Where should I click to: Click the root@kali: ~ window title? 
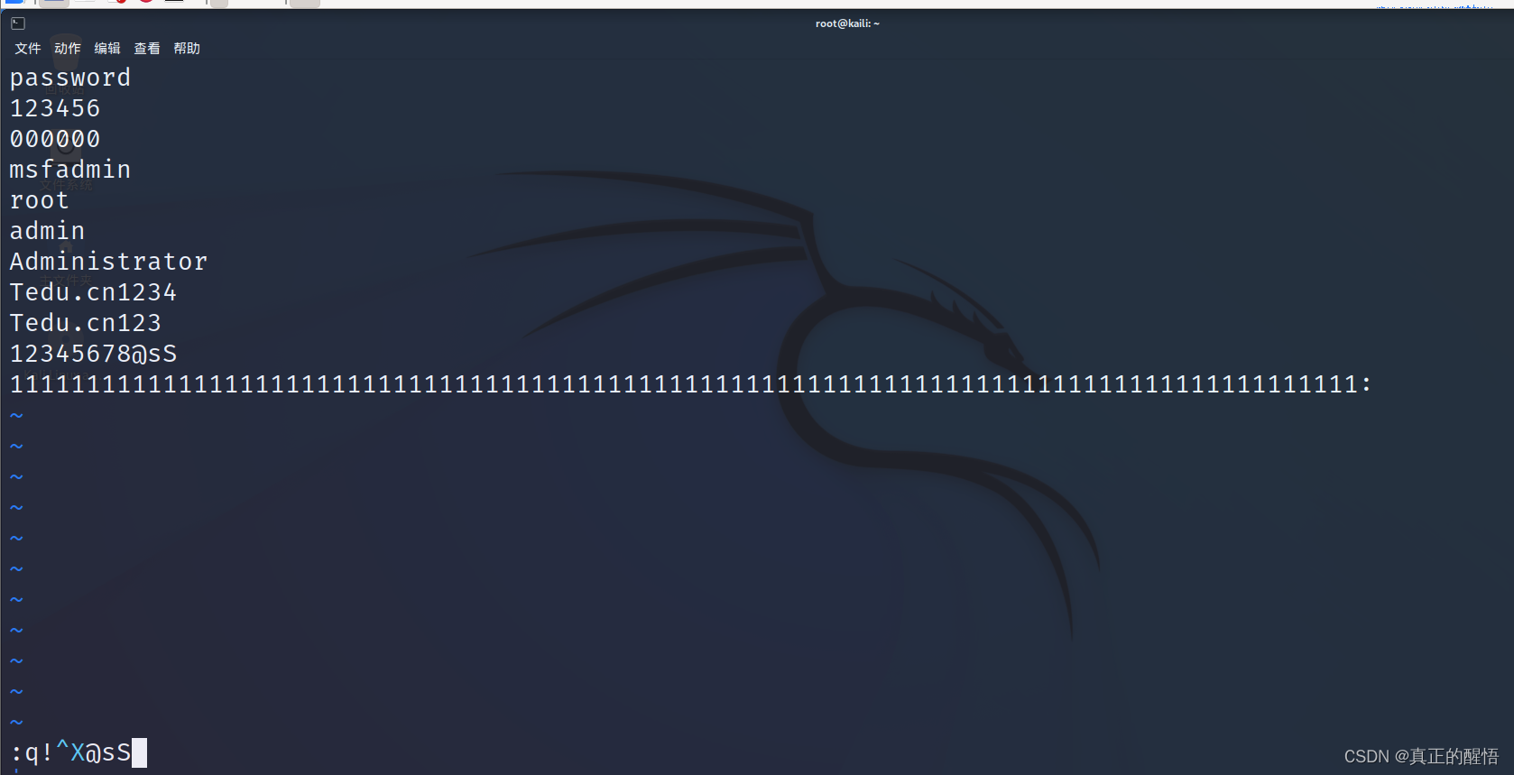click(847, 23)
